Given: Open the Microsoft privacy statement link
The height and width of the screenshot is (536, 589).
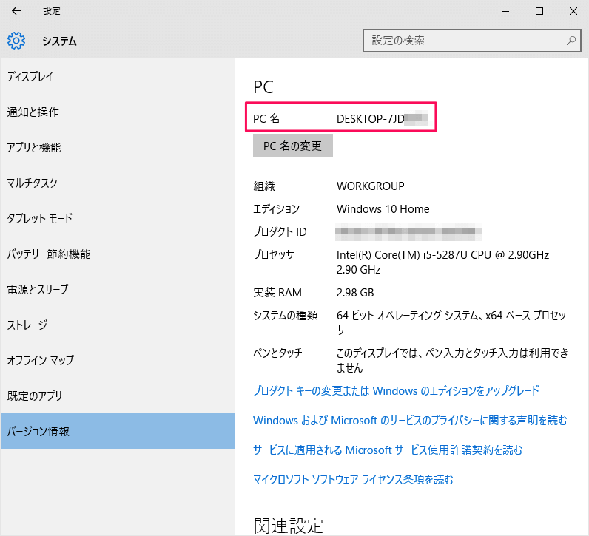Looking at the screenshot, I should tap(410, 421).
